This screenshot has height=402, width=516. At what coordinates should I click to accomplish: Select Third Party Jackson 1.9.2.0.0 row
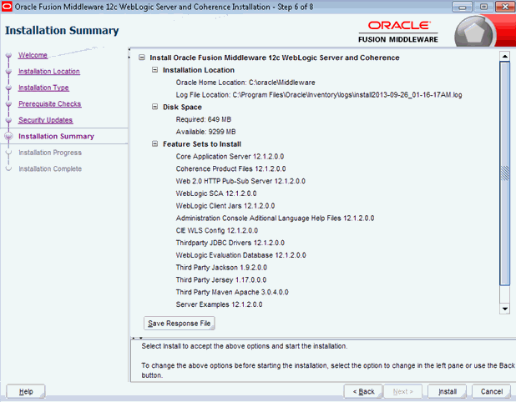[x=221, y=267]
